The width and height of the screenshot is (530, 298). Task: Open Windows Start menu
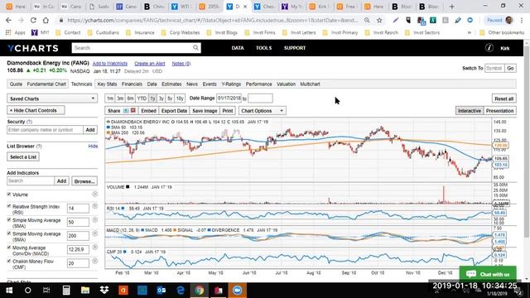click(x=9, y=291)
